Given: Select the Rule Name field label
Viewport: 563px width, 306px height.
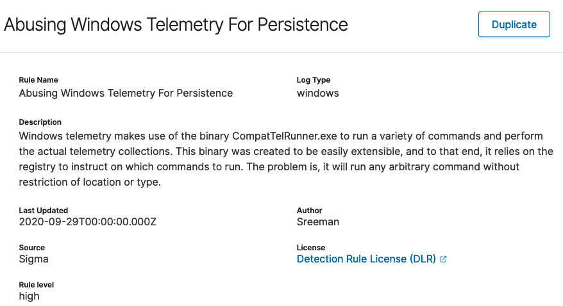Looking at the screenshot, I should [38, 80].
